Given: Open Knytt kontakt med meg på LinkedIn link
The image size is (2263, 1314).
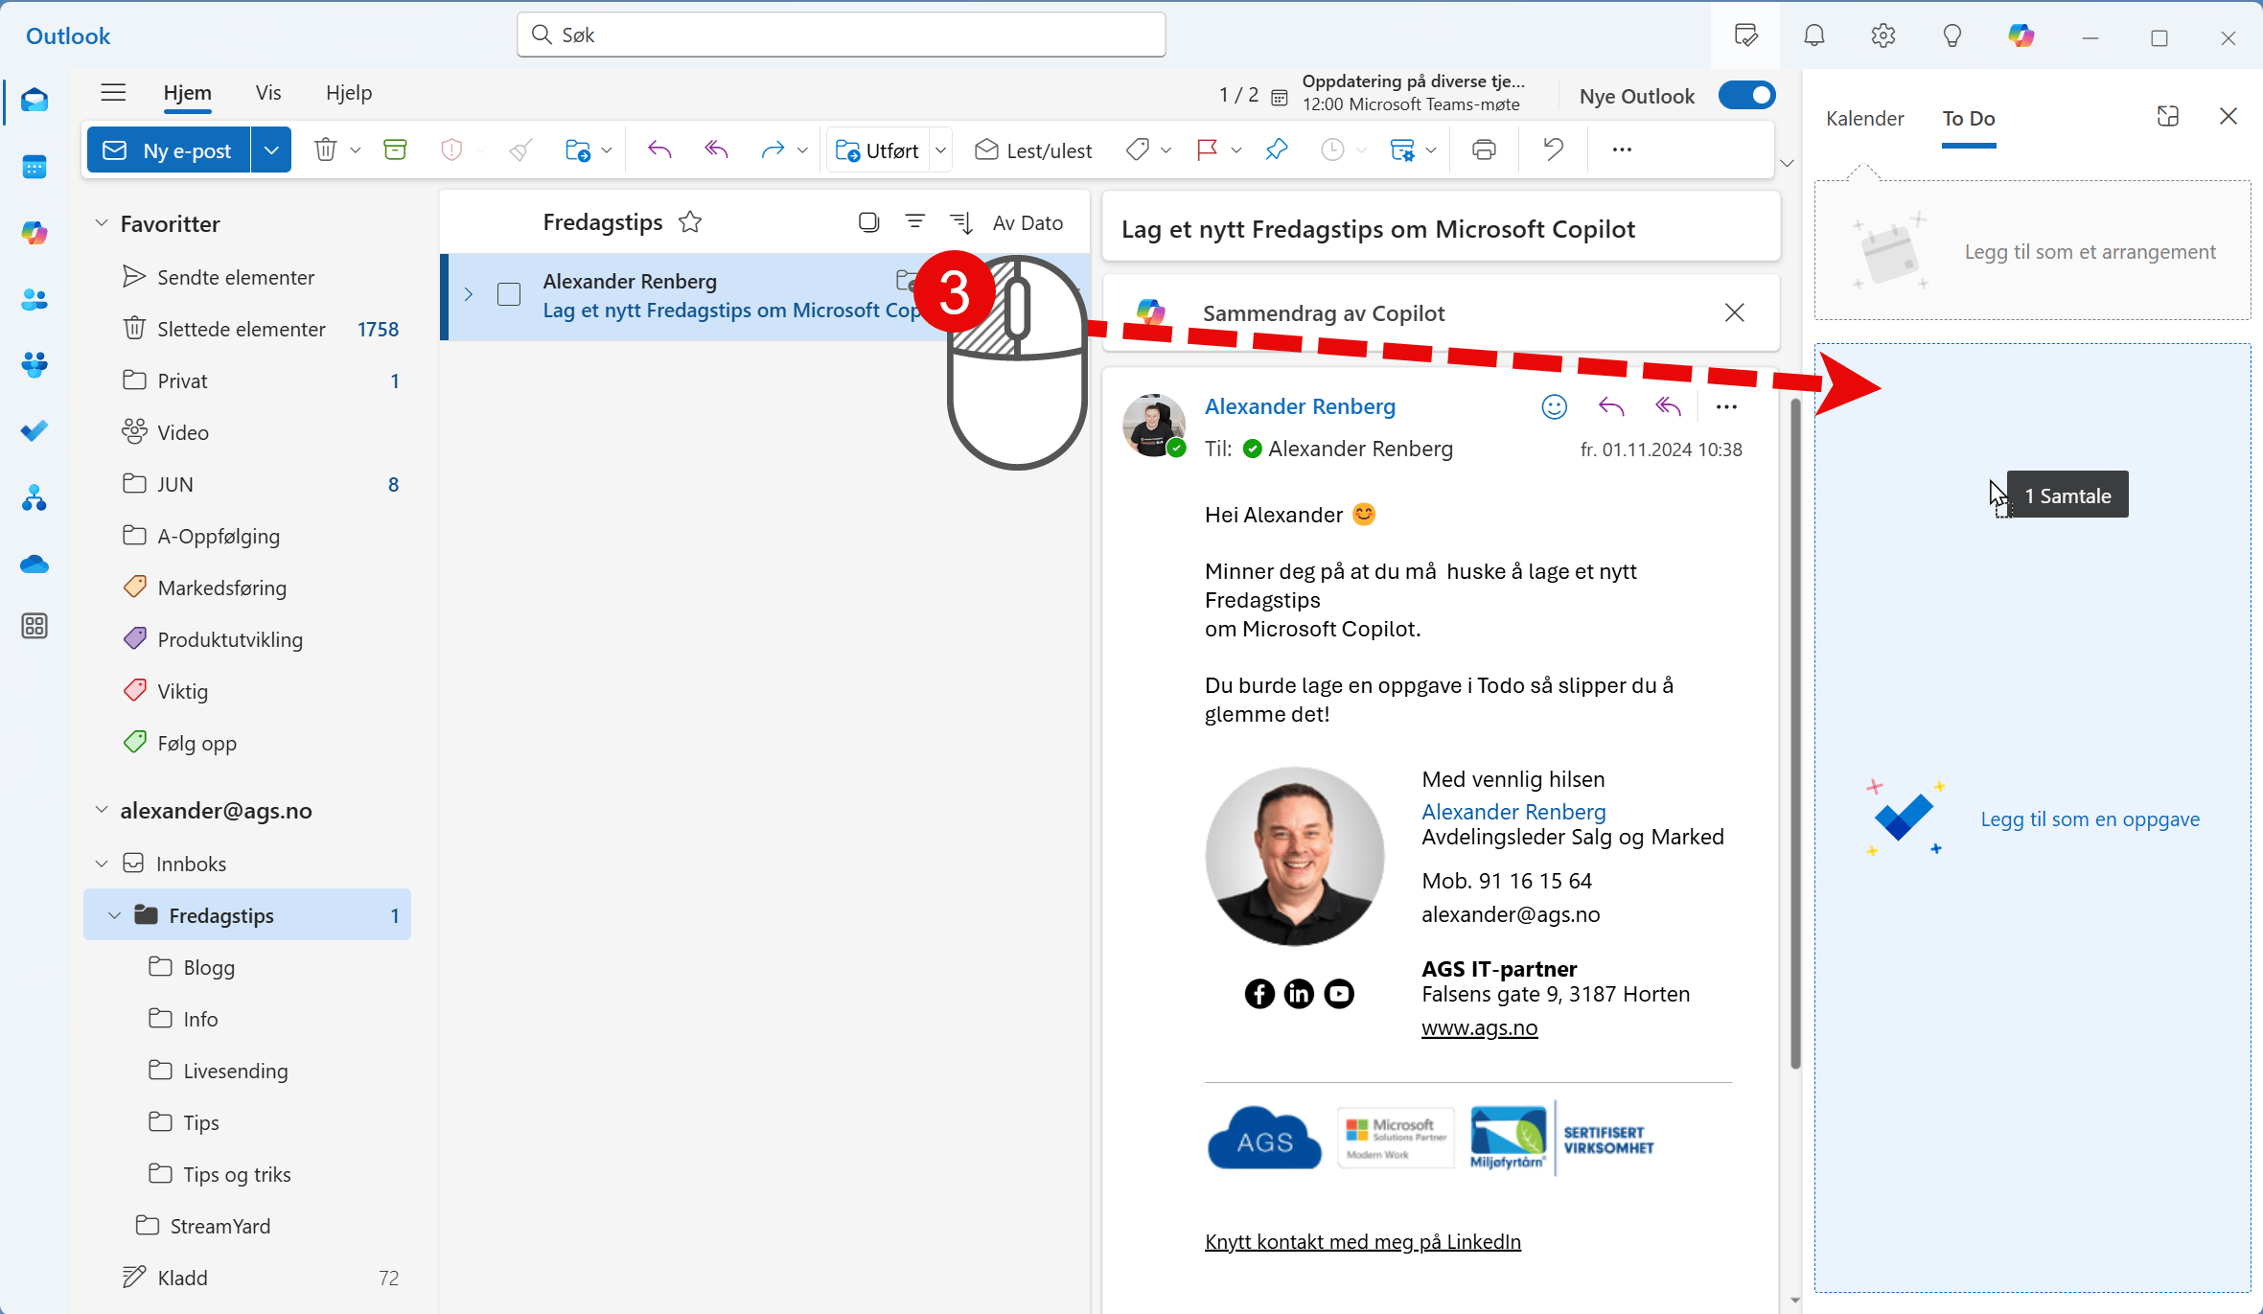Looking at the screenshot, I should coord(1362,1242).
